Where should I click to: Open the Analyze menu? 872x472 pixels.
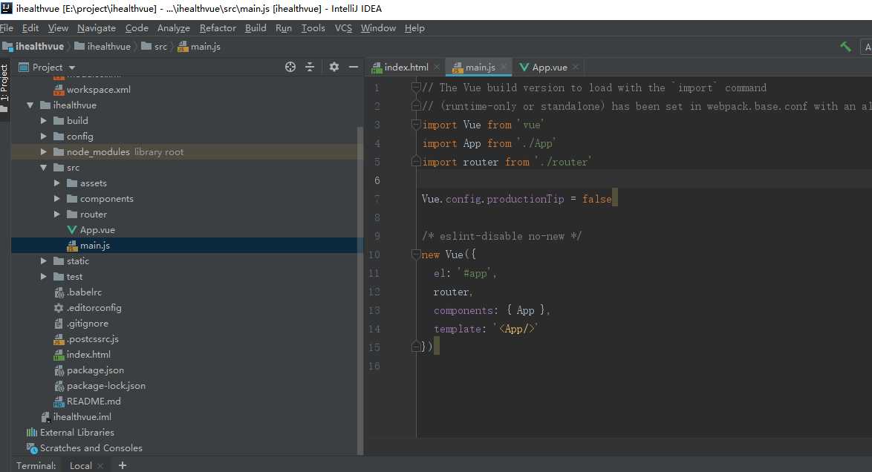pos(174,27)
